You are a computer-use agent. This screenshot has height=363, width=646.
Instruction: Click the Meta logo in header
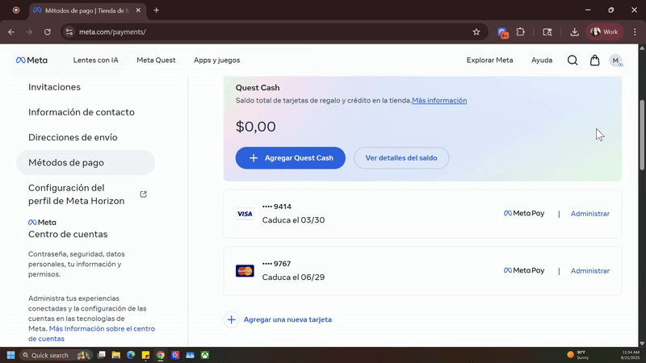31,60
